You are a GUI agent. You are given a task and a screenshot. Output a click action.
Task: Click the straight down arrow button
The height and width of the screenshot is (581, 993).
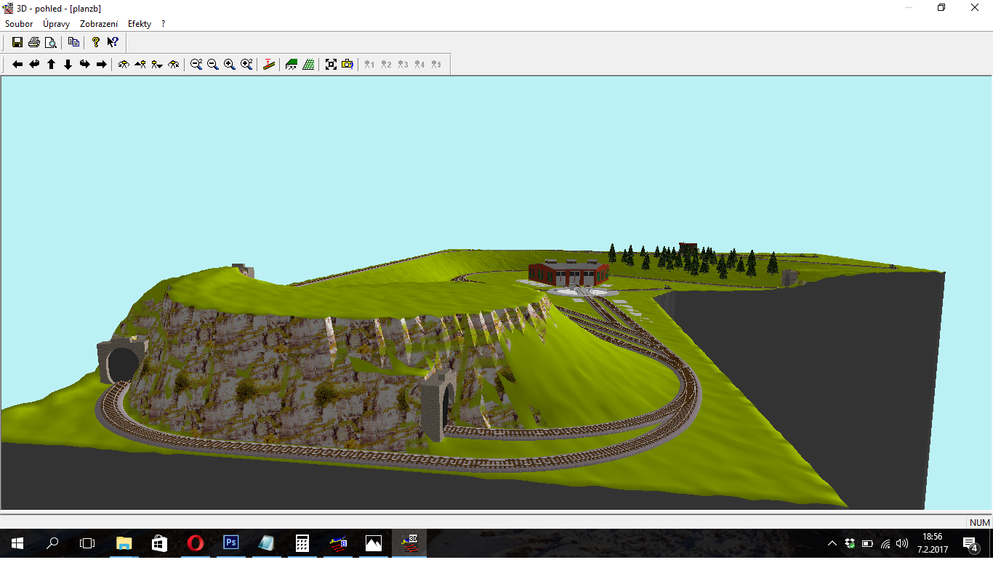coord(68,65)
